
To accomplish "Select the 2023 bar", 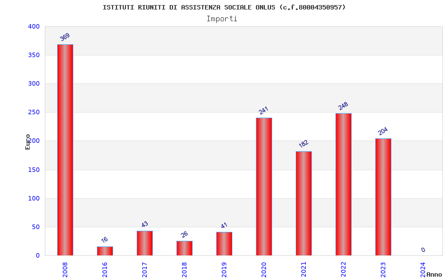I will [383, 197].
